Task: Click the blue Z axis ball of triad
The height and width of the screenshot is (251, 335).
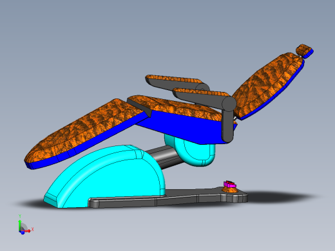Action: click(x=23, y=233)
